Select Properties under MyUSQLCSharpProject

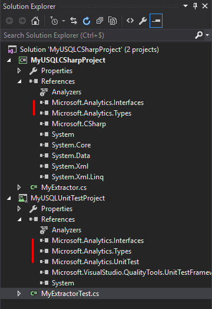(57, 71)
